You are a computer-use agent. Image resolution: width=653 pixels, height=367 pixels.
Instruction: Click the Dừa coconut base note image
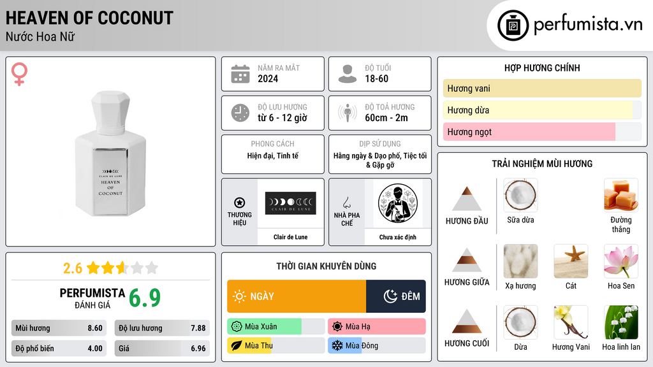pyautogui.click(x=520, y=322)
